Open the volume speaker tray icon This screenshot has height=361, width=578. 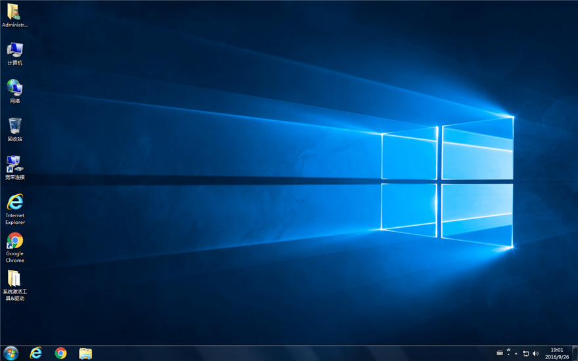pyautogui.click(x=535, y=353)
